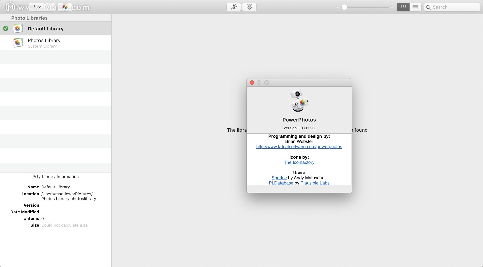Open the add library plus dropdown

pos(37,7)
